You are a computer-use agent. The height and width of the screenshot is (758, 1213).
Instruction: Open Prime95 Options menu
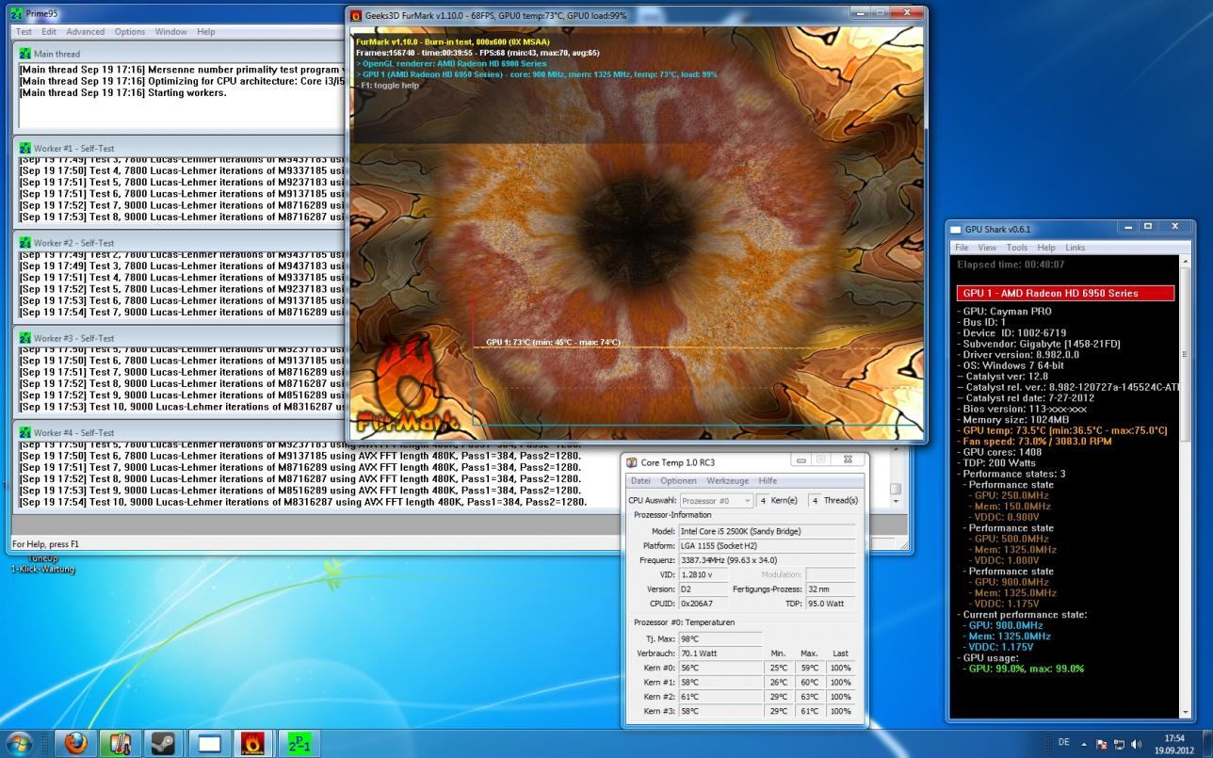[130, 31]
